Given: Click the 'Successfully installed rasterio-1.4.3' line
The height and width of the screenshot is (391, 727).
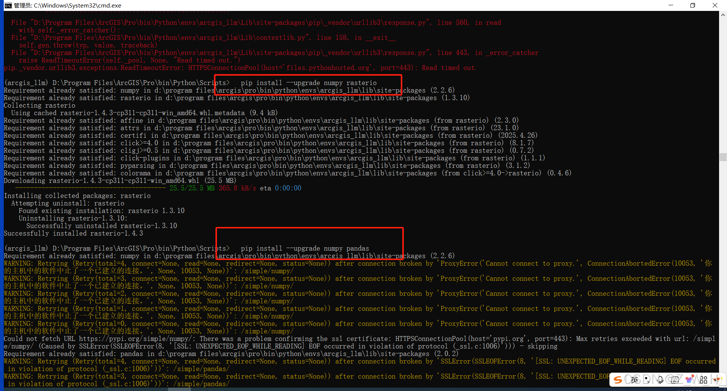Looking at the screenshot, I should point(73,233).
